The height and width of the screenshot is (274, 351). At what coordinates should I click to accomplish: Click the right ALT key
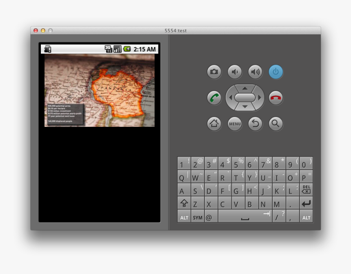(306, 216)
